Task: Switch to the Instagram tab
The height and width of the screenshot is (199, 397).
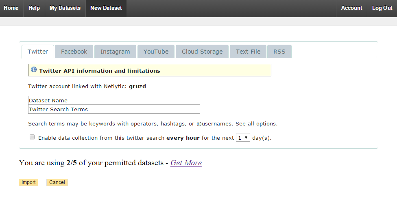Action: tap(115, 52)
